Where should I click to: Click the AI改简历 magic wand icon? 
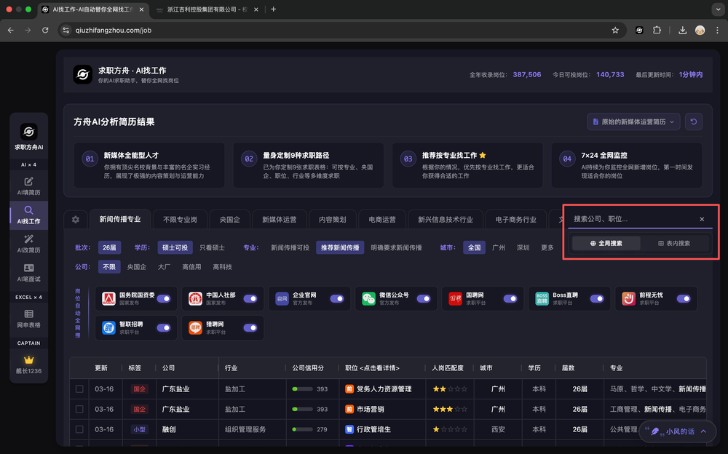pyautogui.click(x=28, y=244)
